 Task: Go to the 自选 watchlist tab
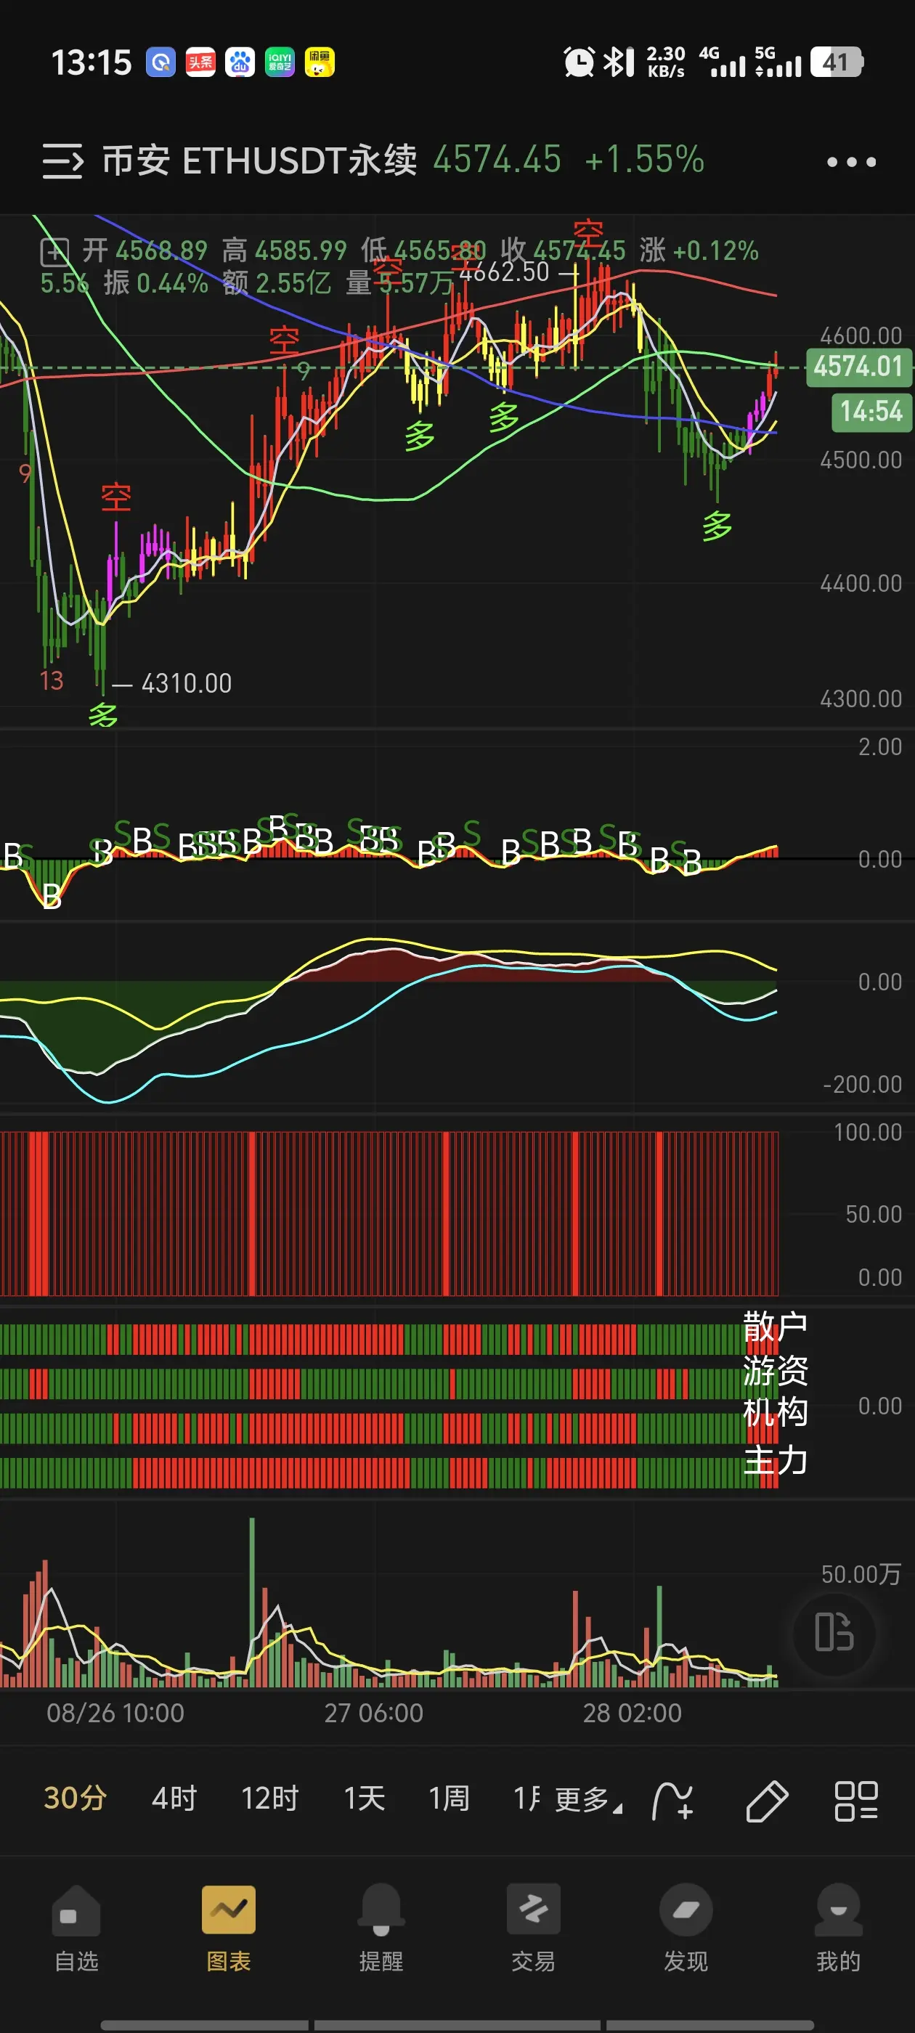click(x=76, y=1928)
